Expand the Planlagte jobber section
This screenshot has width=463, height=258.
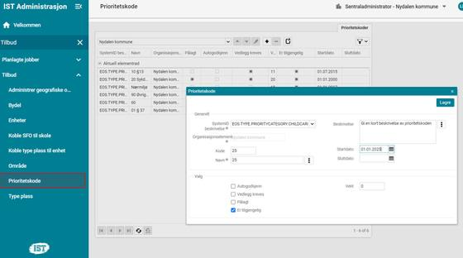pyautogui.click(x=79, y=60)
